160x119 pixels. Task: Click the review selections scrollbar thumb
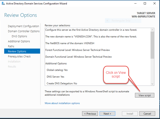152,45
